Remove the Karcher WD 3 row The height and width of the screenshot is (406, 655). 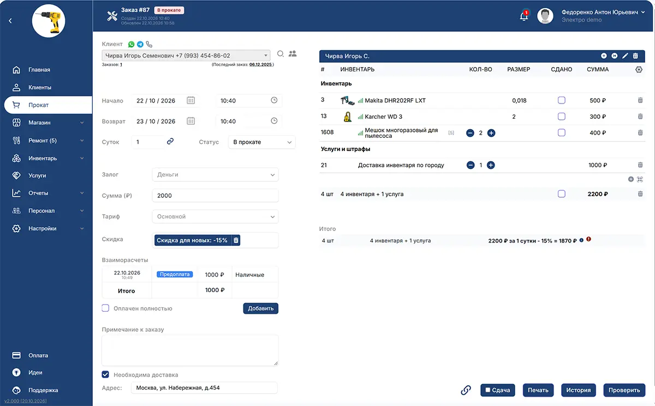tap(640, 117)
